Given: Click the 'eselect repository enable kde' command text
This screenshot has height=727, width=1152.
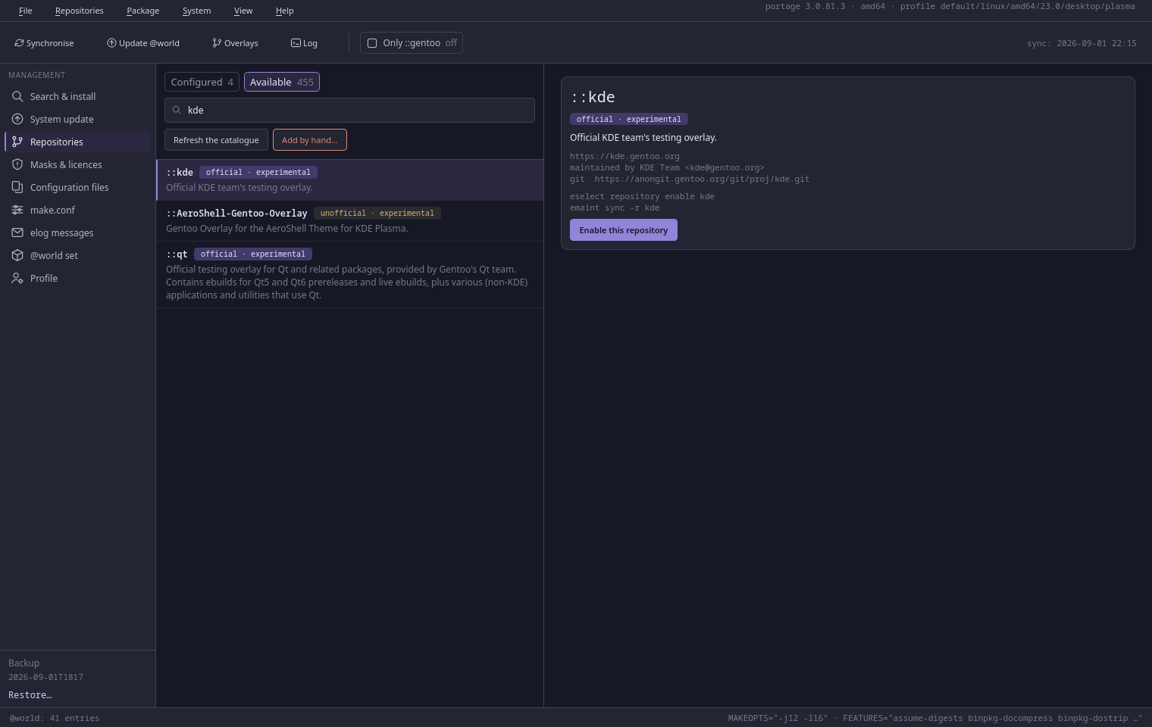Looking at the screenshot, I should coord(642,197).
